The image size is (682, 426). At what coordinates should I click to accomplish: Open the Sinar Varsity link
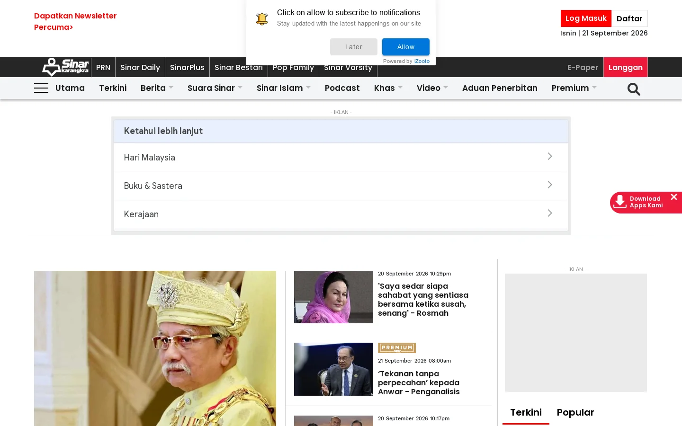pos(348,67)
